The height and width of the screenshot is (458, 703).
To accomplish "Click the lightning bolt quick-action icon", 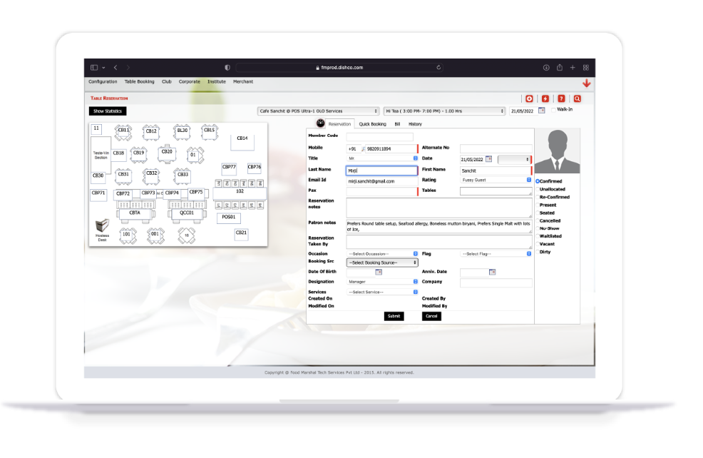I will pos(545,98).
